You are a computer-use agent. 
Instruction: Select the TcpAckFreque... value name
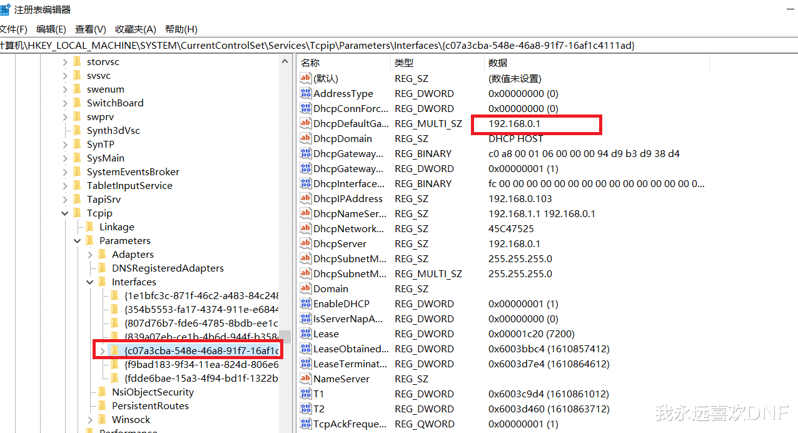coord(350,424)
